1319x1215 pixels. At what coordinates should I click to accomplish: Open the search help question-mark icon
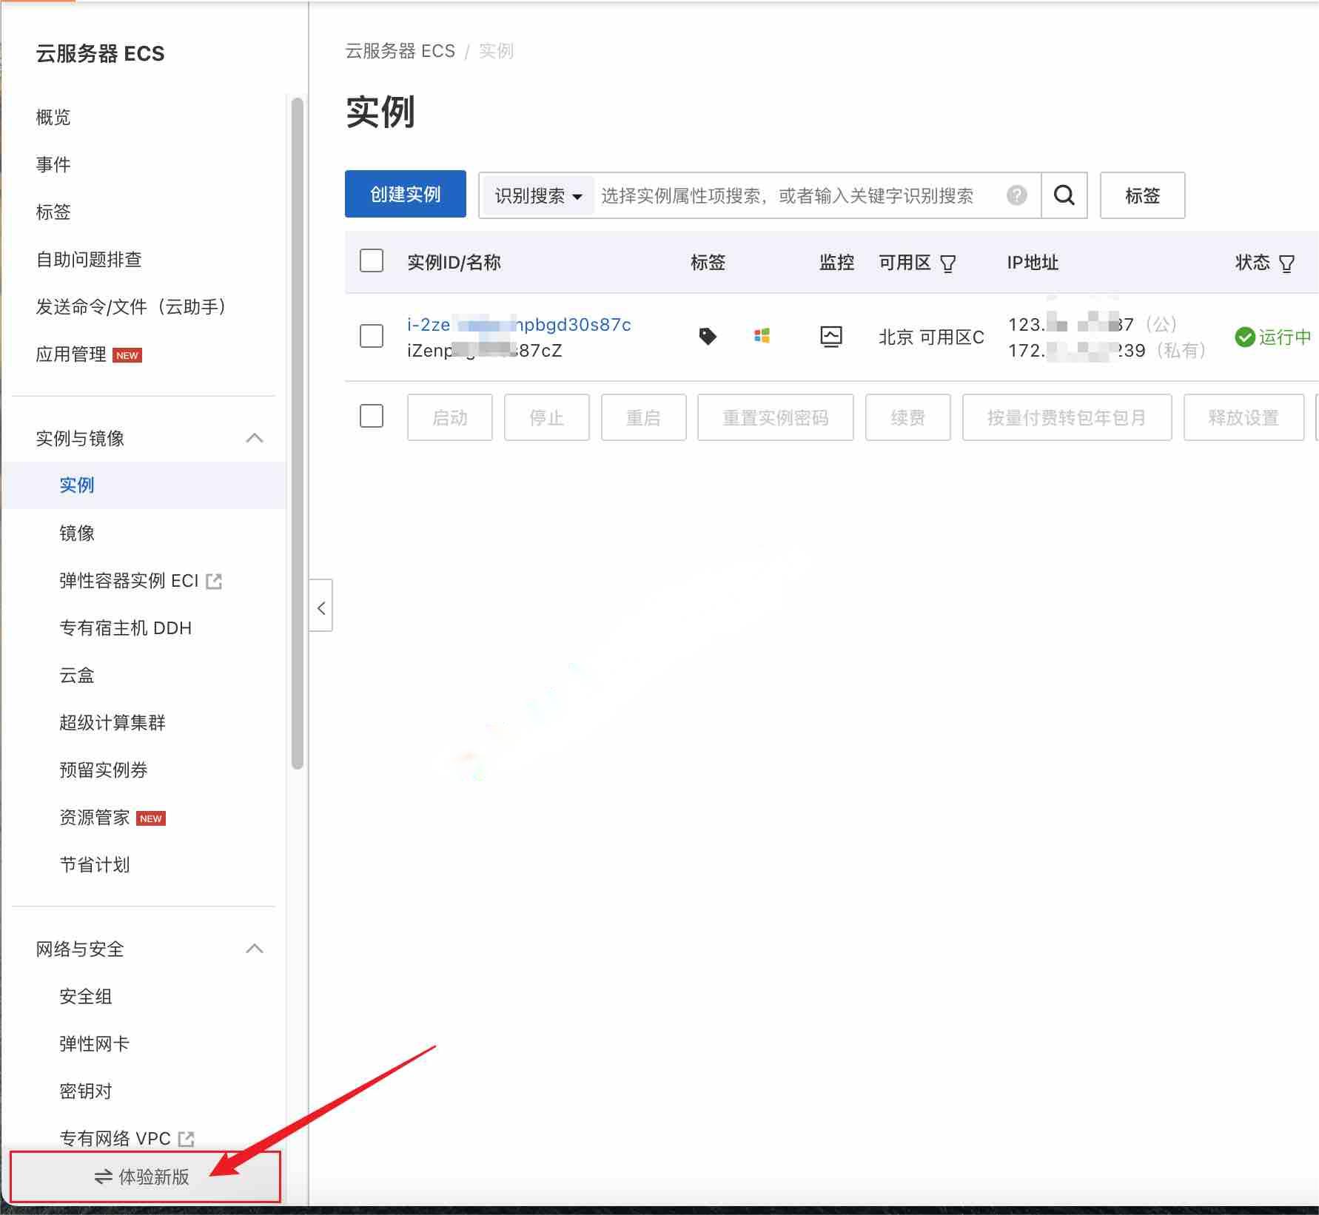click(1017, 195)
